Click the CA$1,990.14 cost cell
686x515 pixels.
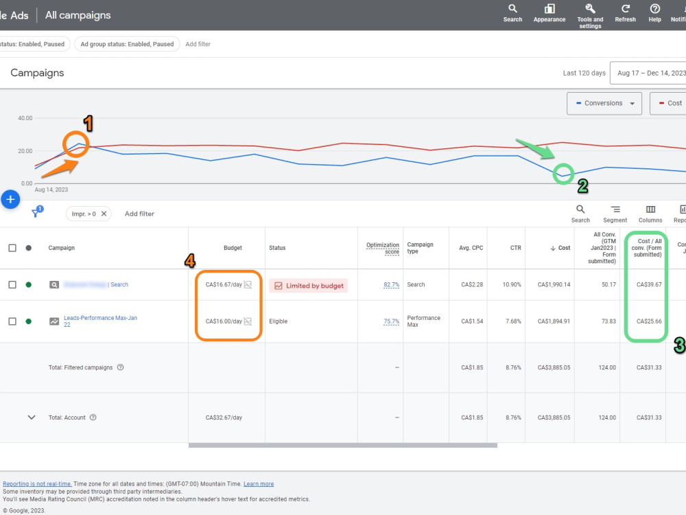click(x=554, y=285)
